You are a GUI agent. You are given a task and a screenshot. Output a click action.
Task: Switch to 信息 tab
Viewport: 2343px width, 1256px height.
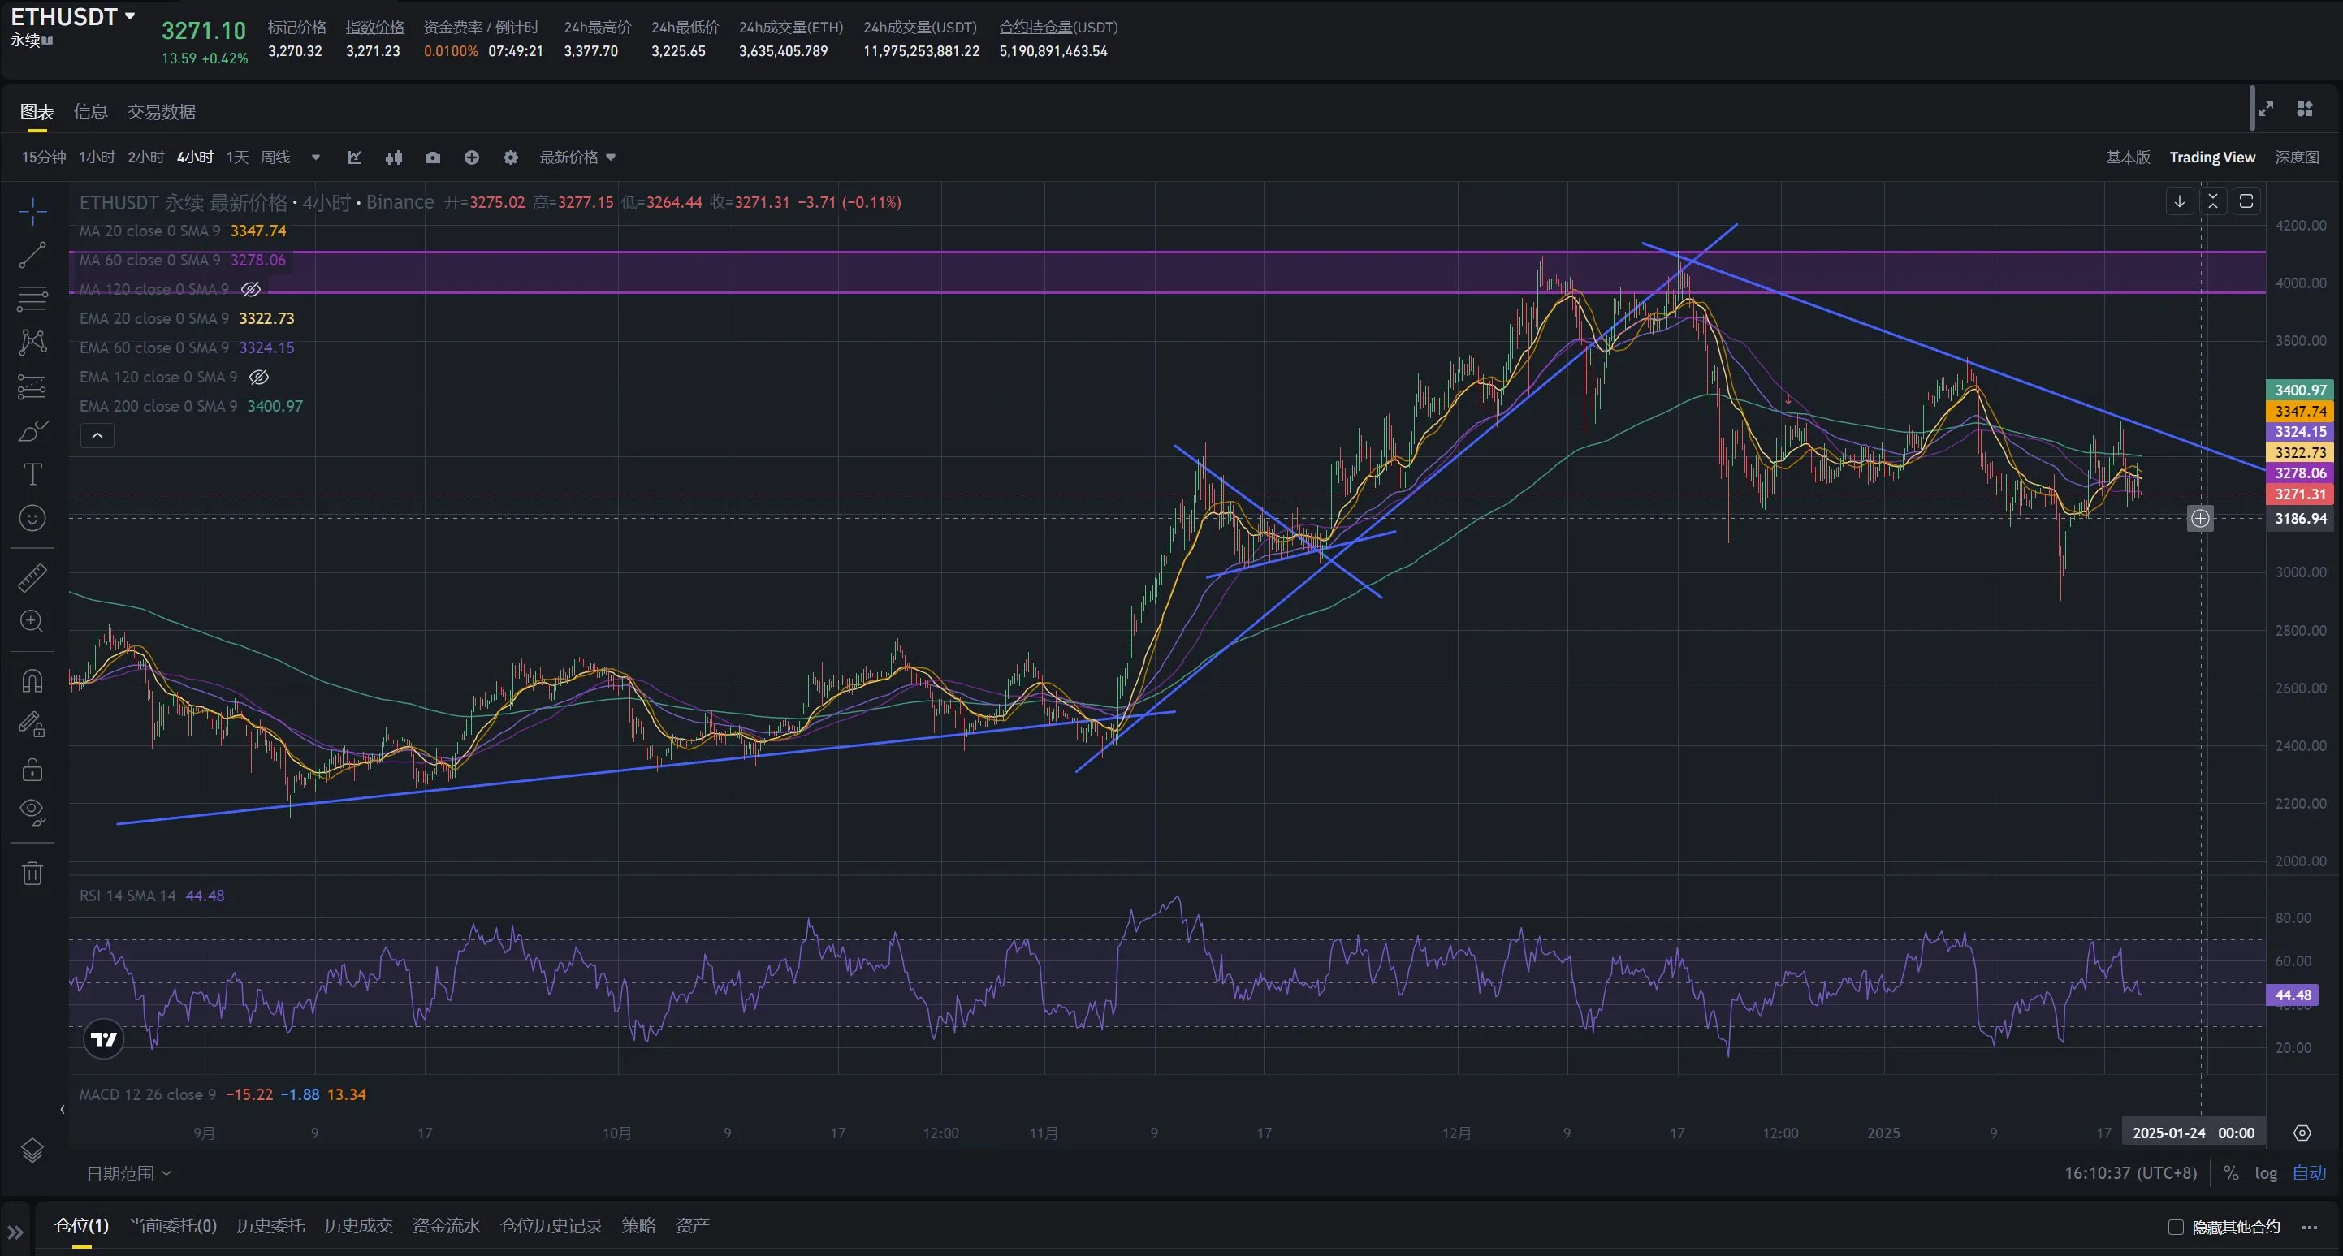[x=90, y=112]
